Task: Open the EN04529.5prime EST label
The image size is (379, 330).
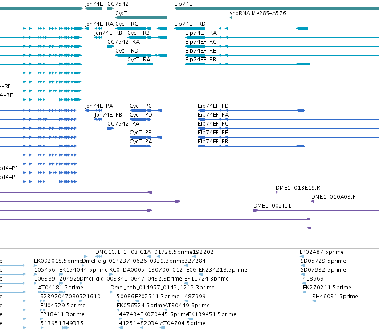Action: tap(63, 306)
